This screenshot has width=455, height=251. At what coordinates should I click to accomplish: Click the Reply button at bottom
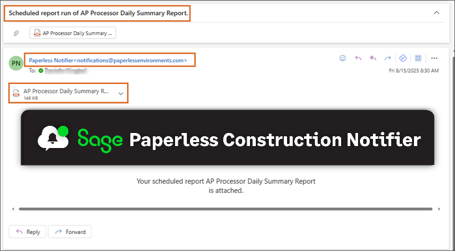pos(27,232)
